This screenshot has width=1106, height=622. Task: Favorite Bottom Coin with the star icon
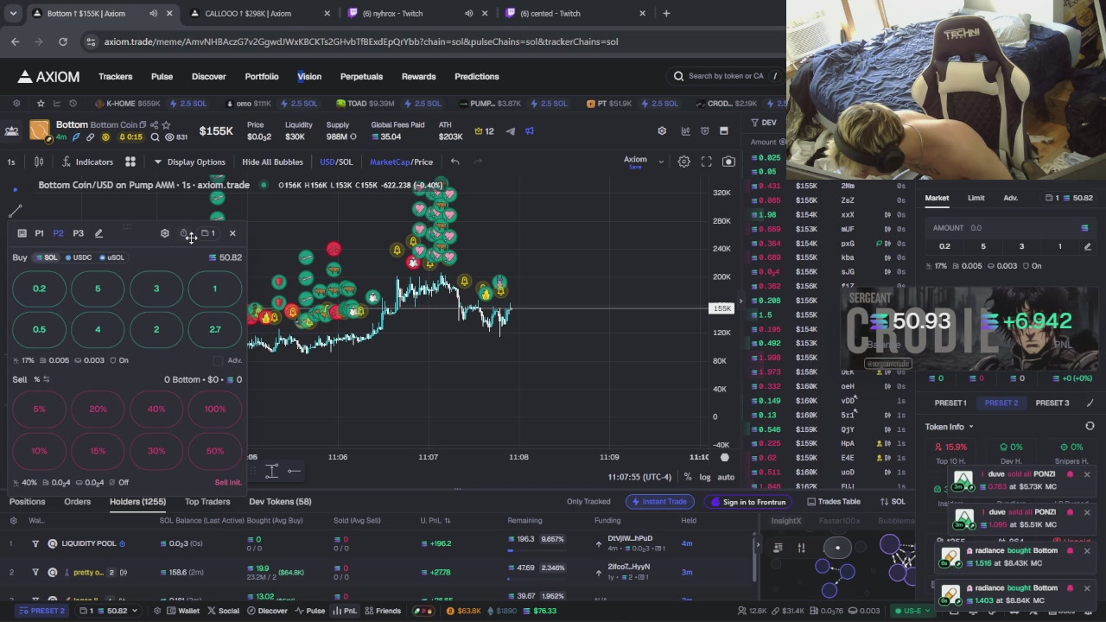pyautogui.click(x=166, y=125)
